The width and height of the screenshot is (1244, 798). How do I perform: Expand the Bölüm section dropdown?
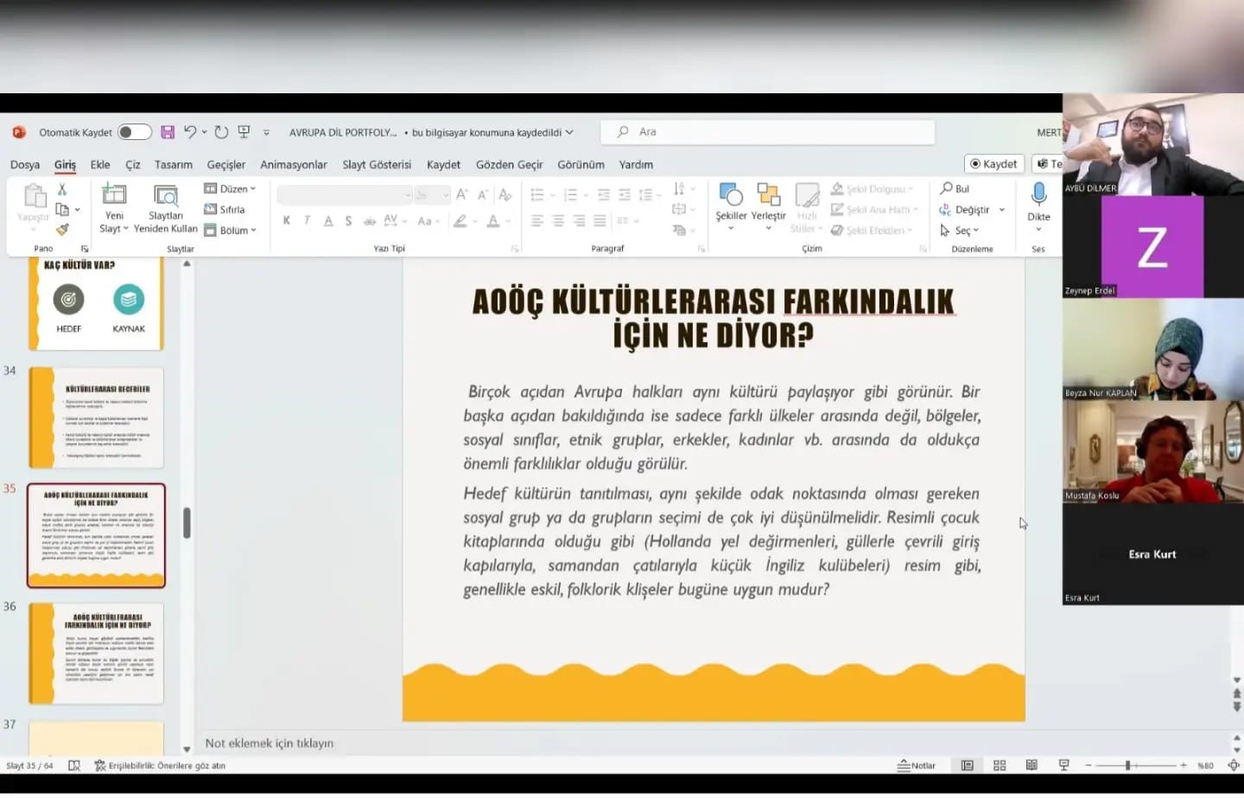coord(231,231)
